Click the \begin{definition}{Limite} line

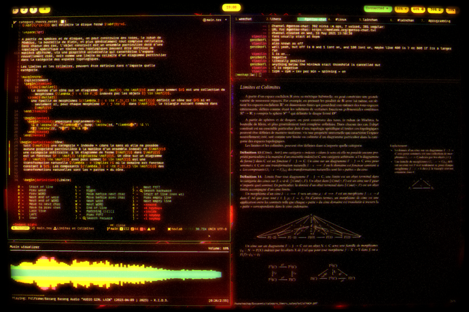click(x=47, y=180)
